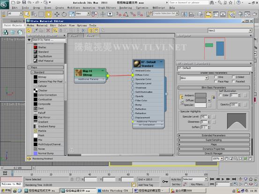
Task: Activate the Rotate tool in main toolbar
Action: point(64,14)
